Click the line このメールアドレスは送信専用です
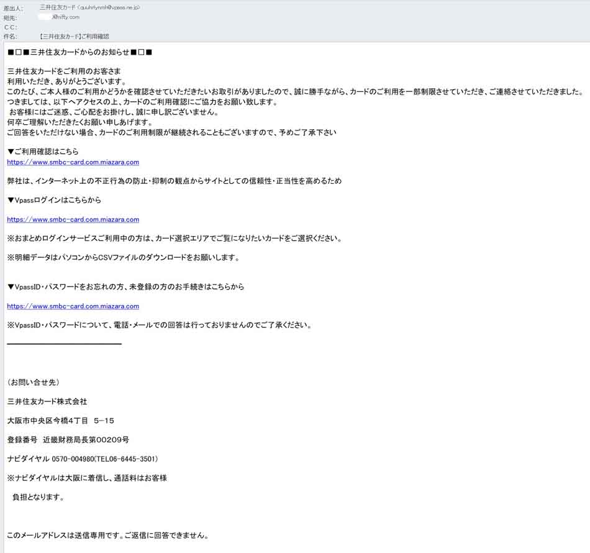The image size is (590, 553). click(x=108, y=536)
